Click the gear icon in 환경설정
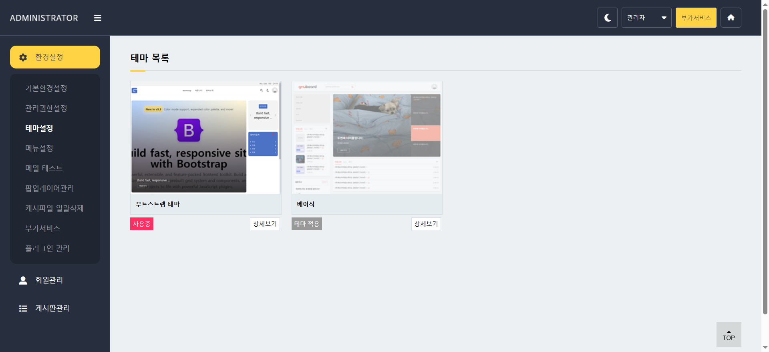 (x=23, y=57)
